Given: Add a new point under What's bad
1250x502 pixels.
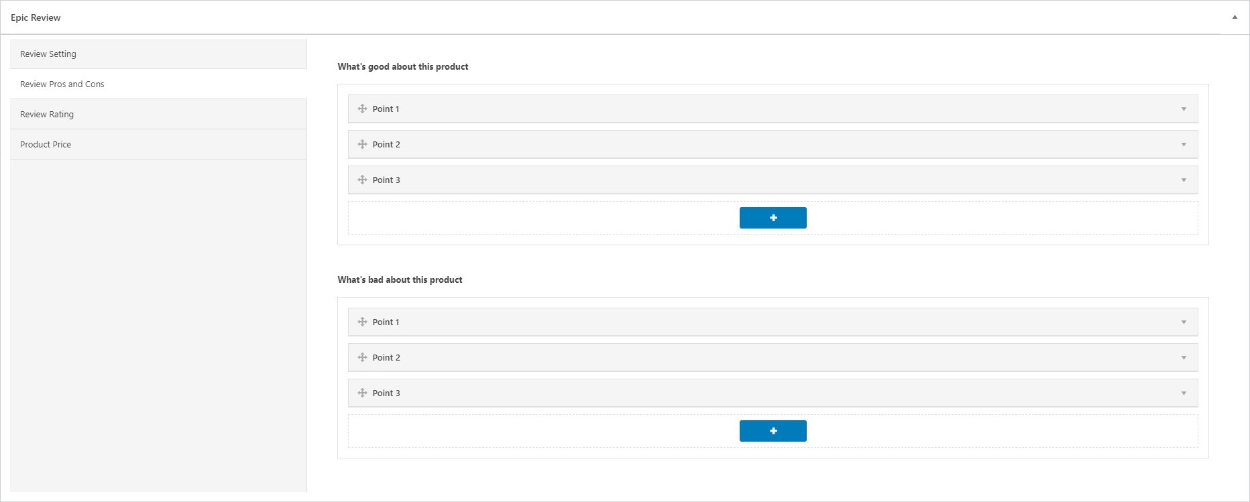Looking at the screenshot, I should [x=773, y=431].
